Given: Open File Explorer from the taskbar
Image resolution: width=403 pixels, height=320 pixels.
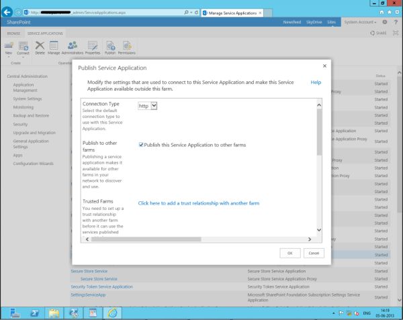Looking at the screenshot, I should 54,313.
